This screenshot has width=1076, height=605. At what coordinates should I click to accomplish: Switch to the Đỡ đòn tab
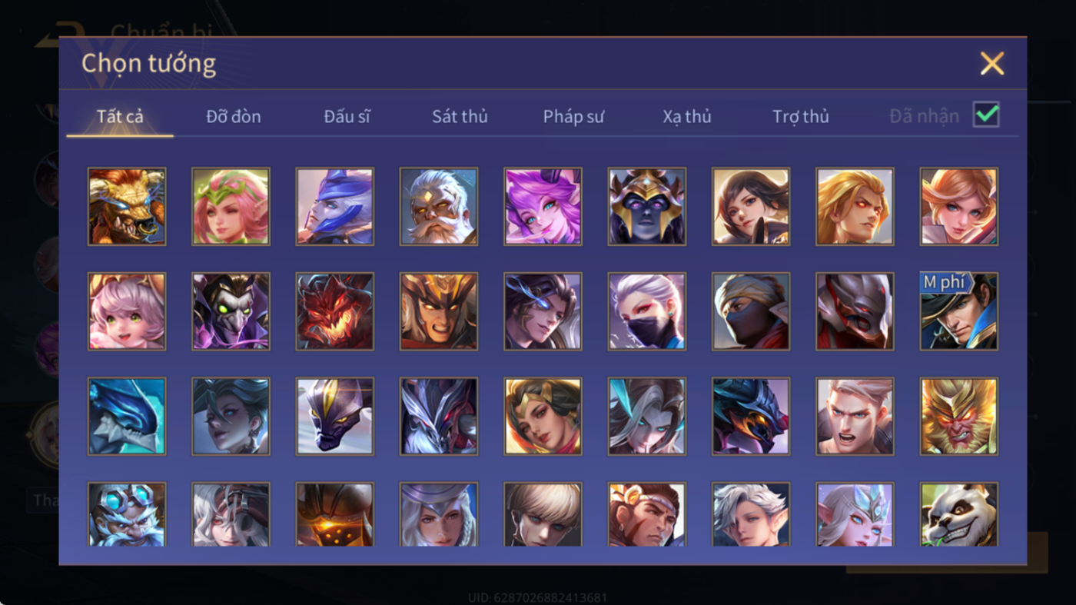tap(234, 116)
